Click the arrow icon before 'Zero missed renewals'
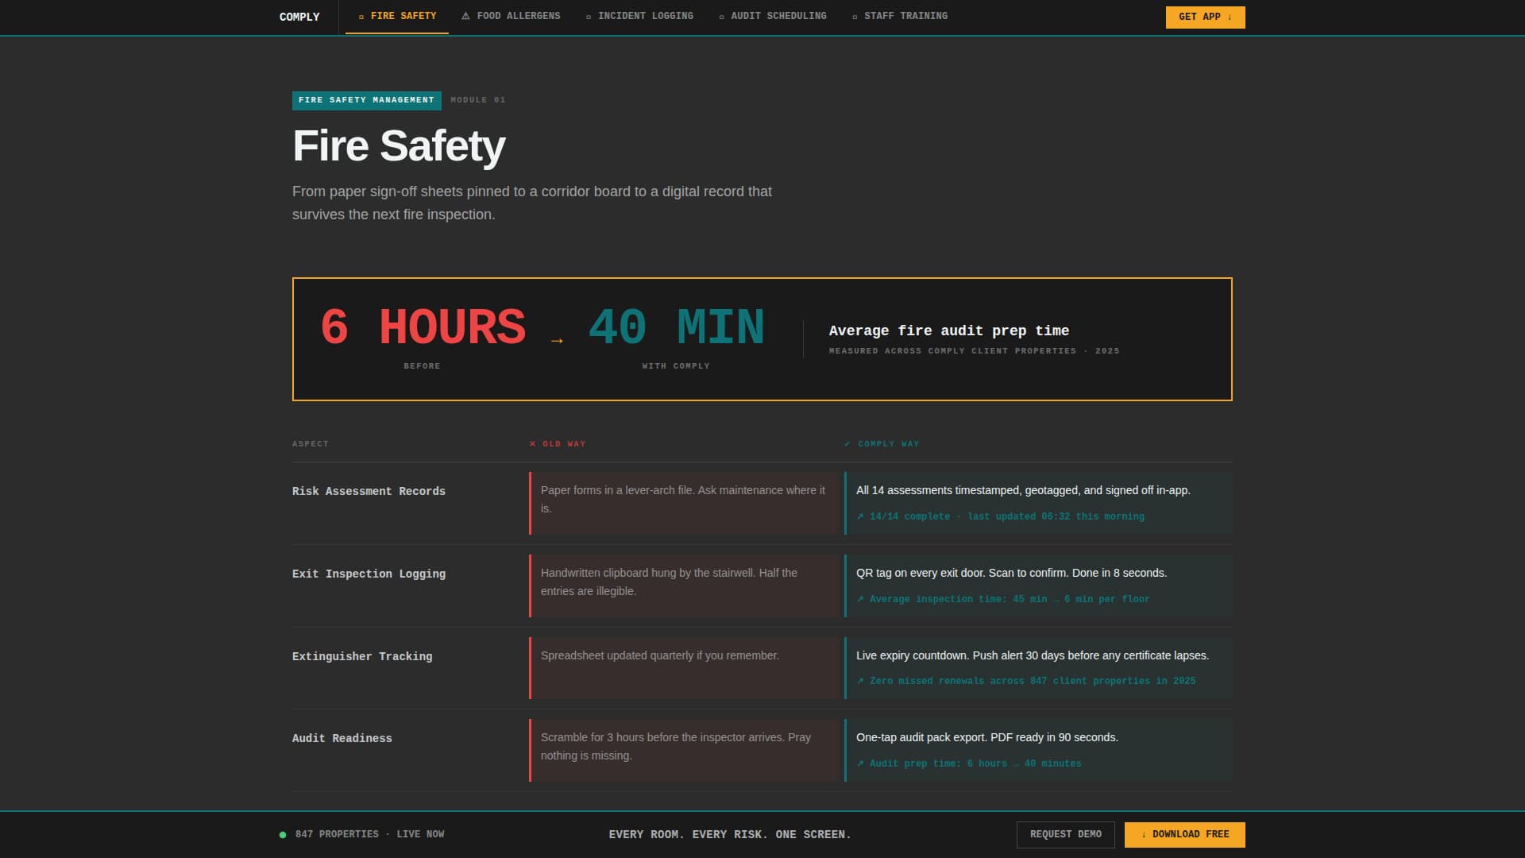This screenshot has height=858, width=1525. click(860, 681)
